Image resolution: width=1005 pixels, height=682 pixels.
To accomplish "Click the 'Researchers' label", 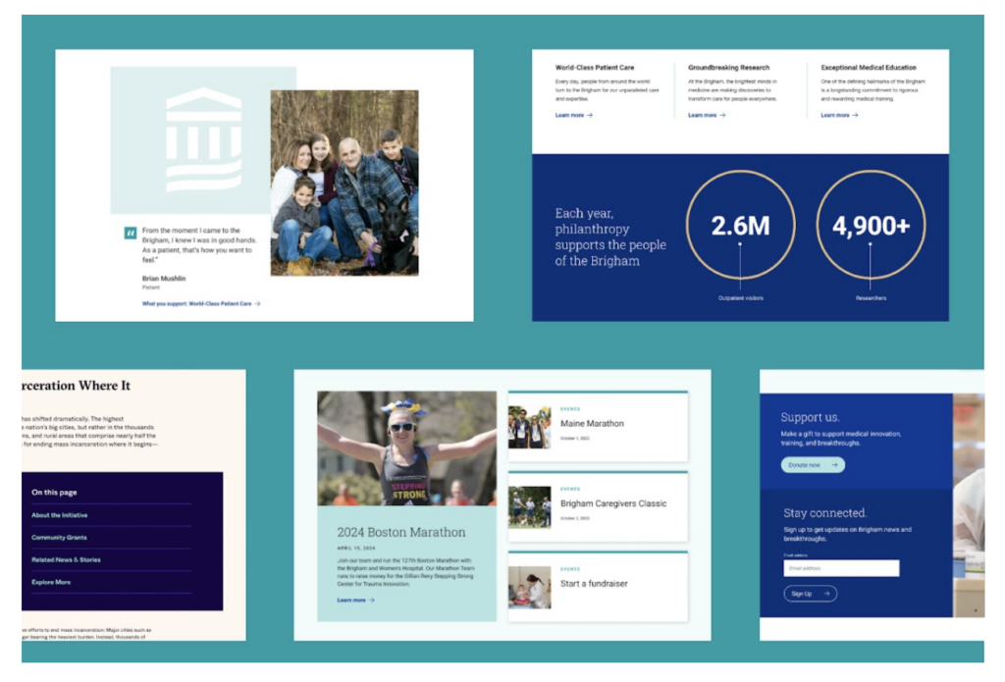I will [x=871, y=298].
